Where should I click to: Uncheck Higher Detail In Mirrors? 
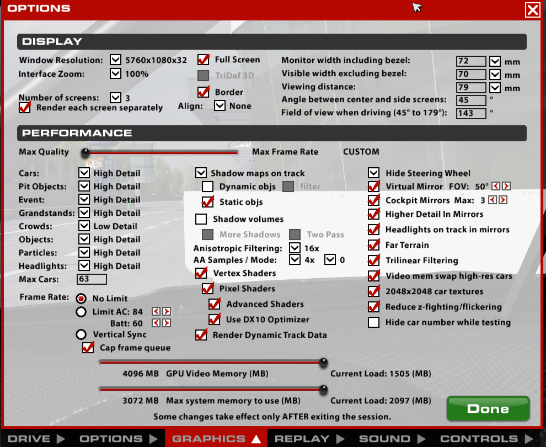coord(374,214)
